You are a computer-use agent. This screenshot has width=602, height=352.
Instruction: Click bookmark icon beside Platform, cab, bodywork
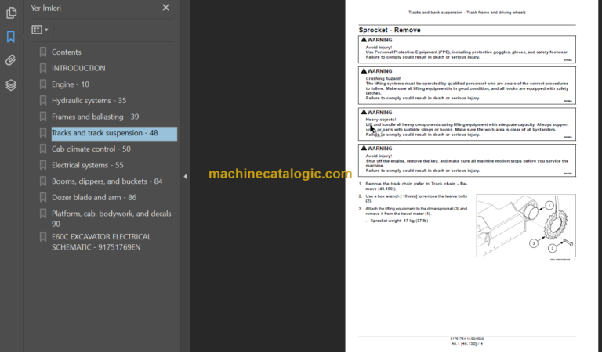43,214
